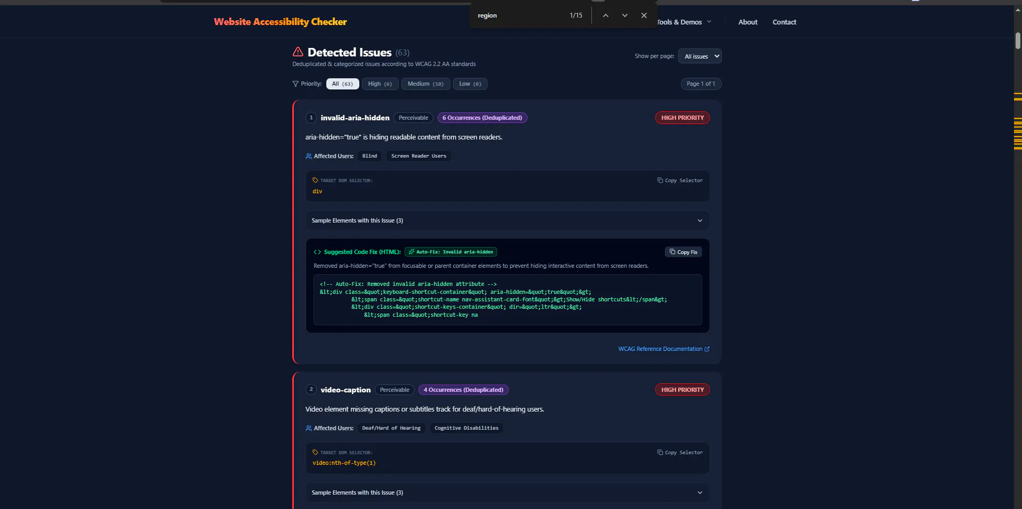This screenshot has height=509, width=1022.
Task: Click the external link icon after WCAG Reference
Action: tap(707, 349)
